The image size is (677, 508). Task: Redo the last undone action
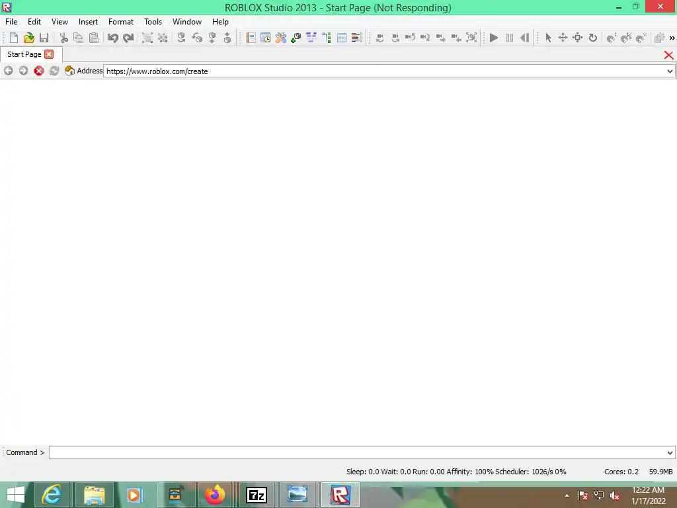pyautogui.click(x=128, y=38)
